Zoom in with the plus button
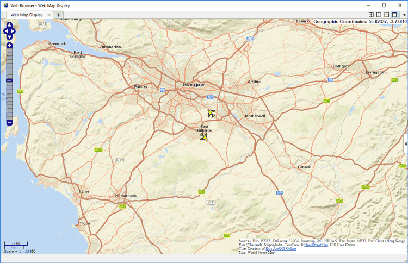Viewport: 408px width, 263px height. pos(9,46)
